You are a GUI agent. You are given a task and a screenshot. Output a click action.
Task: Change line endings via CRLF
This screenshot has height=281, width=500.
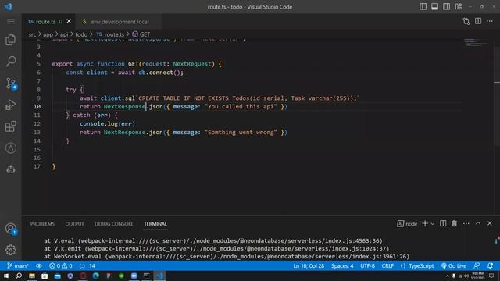coord(387,265)
